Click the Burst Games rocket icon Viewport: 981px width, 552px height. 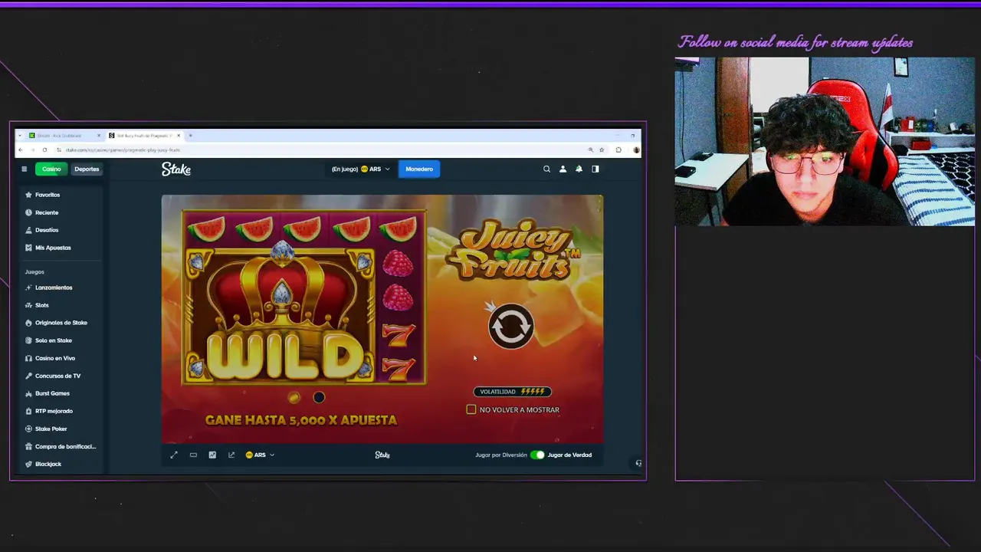(28, 393)
